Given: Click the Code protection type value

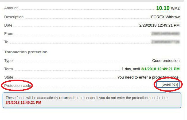Looking at the screenshot, I should click(166, 61).
